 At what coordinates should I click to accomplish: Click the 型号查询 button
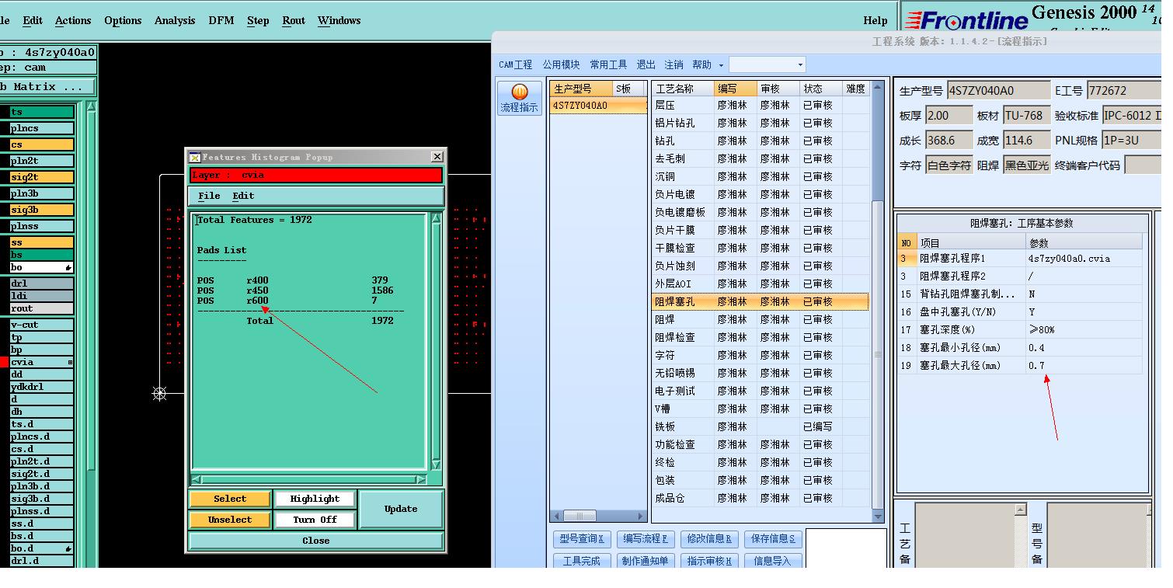[582, 538]
